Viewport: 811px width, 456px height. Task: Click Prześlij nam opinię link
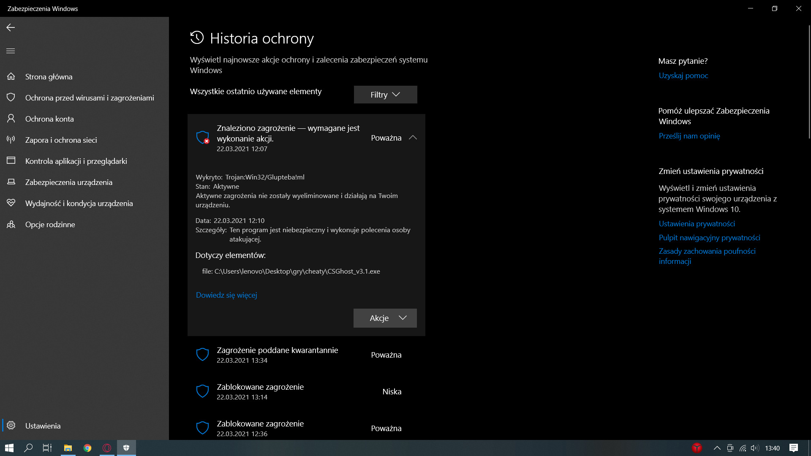pos(689,136)
